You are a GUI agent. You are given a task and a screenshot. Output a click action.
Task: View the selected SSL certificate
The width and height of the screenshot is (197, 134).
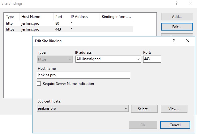coord(173,109)
